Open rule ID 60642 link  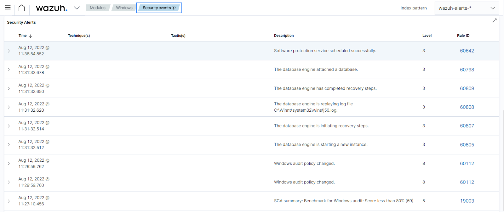tap(467, 51)
